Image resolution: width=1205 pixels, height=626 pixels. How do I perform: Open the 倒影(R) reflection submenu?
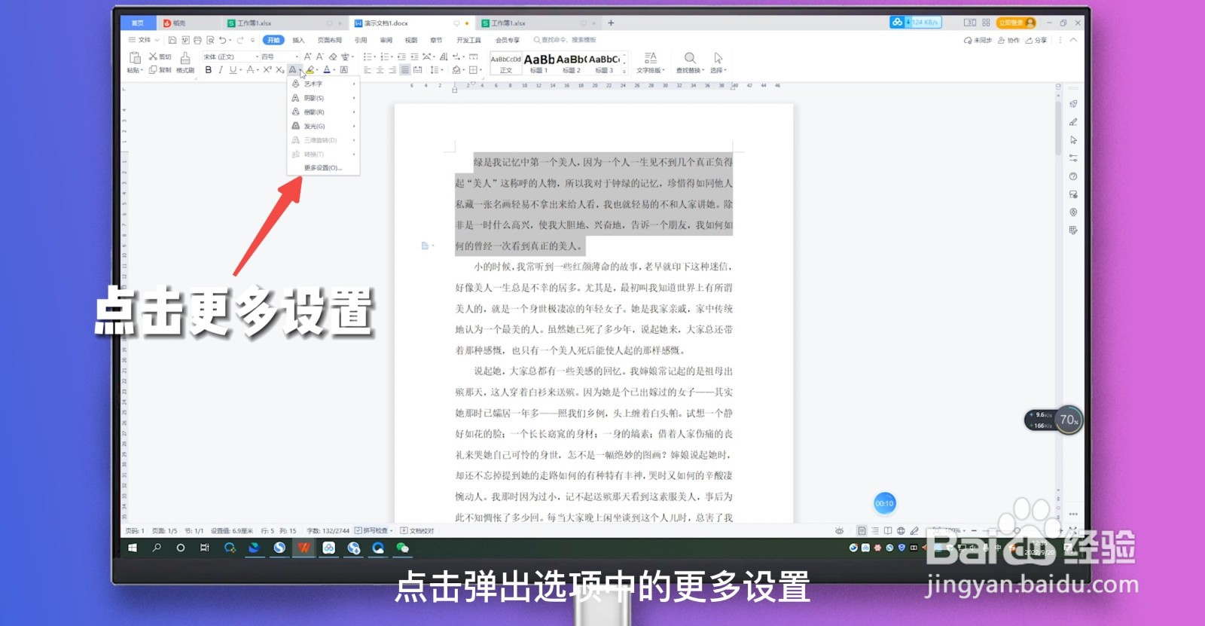322,111
